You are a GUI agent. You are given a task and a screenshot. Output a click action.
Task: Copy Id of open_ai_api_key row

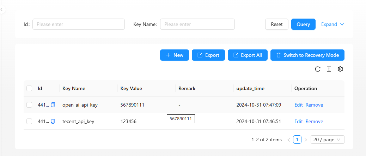pos(53,105)
